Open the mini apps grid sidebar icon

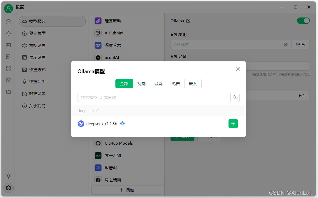8,68
